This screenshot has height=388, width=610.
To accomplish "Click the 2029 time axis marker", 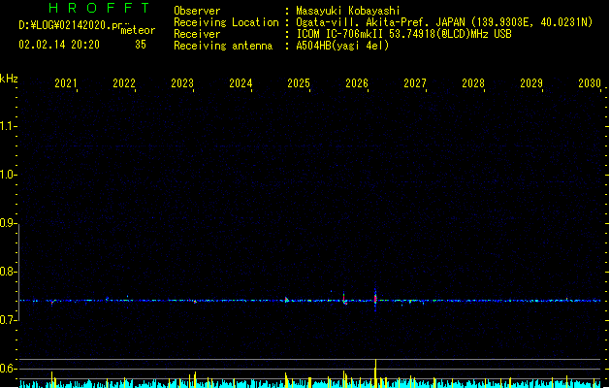I will [x=531, y=83].
